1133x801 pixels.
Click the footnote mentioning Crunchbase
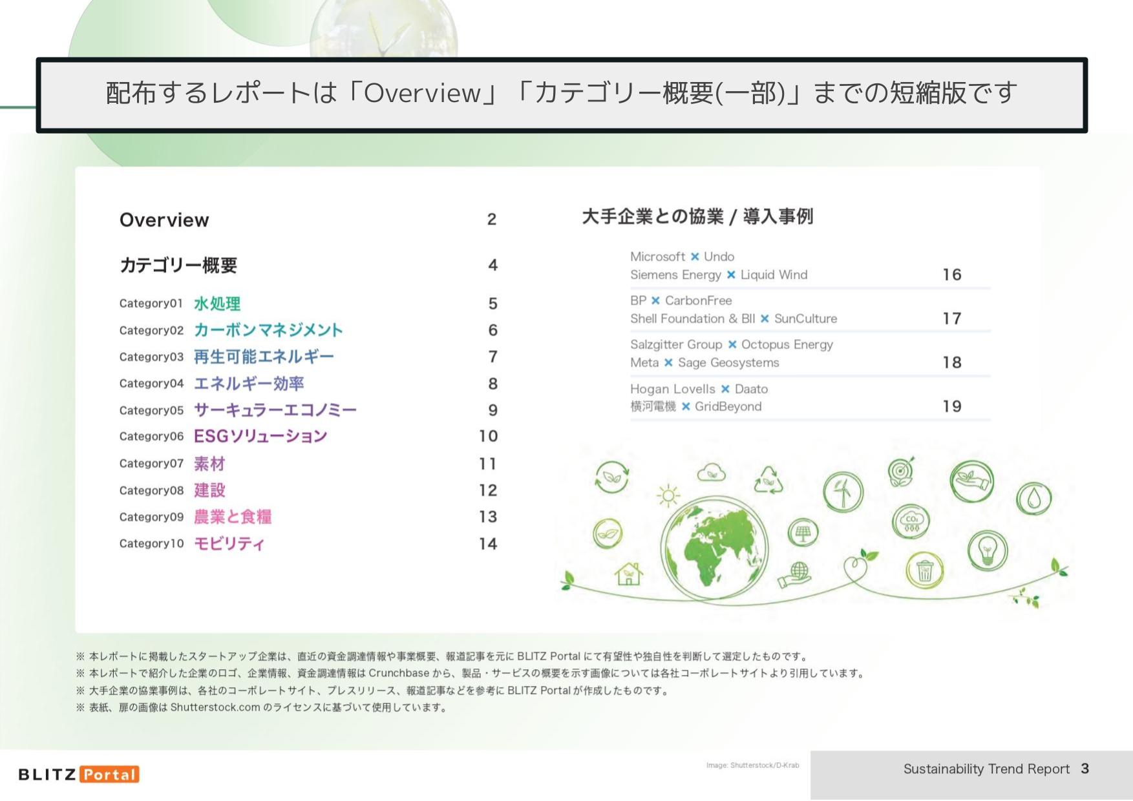point(471,674)
